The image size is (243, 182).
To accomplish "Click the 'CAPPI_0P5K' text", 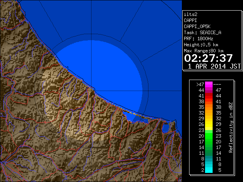I will (197, 27).
